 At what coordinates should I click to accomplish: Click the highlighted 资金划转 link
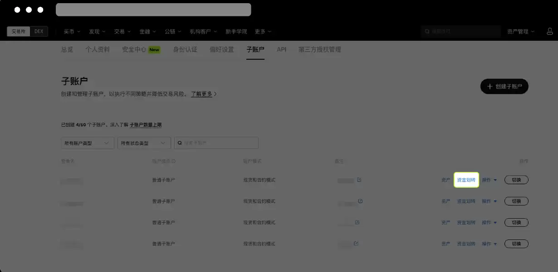pos(466,180)
